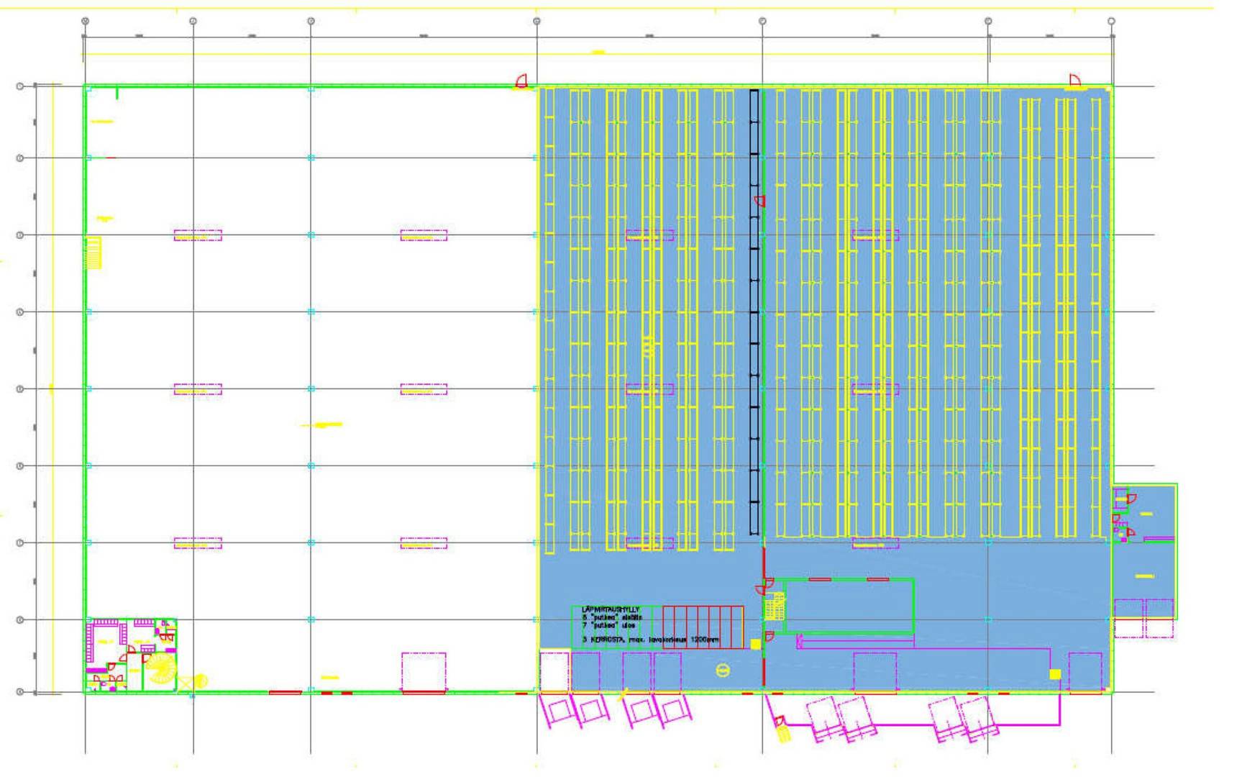This screenshot has height=777, width=1242.
Task: Select the red striped flow-rack block
Action: coord(703,627)
